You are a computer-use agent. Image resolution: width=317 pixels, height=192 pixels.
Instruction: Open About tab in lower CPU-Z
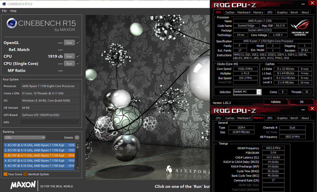(x=305, y=118)
